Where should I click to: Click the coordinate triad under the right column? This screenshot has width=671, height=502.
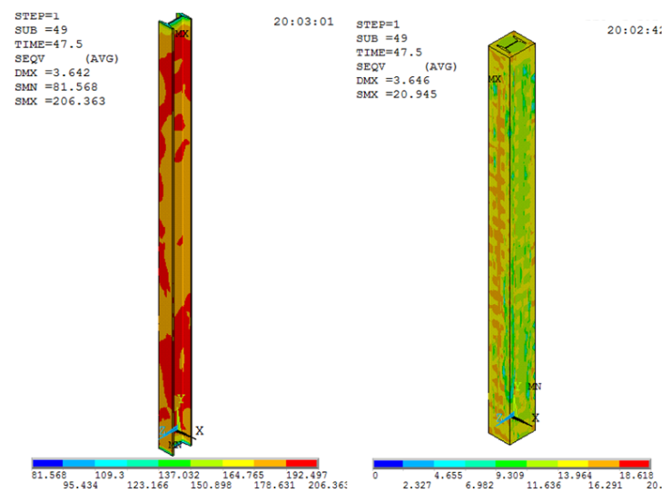(513, 418)
